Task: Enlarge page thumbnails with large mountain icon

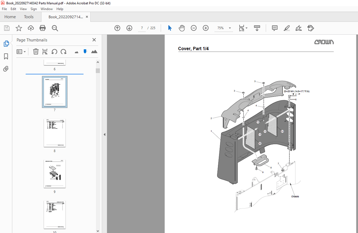Action: (94, 51)
